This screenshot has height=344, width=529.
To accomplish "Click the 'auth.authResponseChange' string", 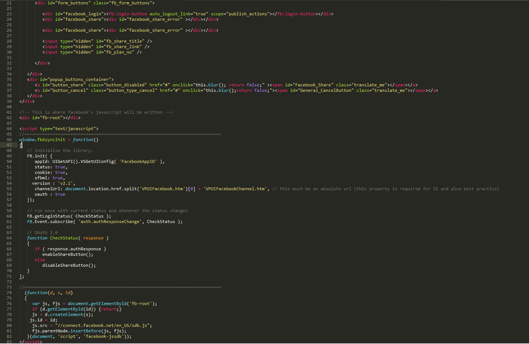I will 110,222.
